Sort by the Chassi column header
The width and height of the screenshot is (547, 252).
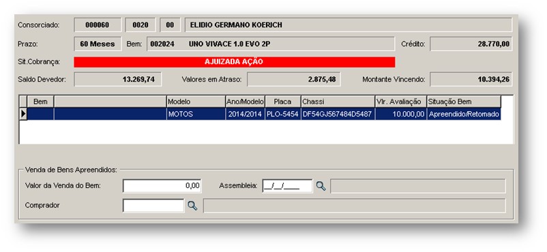pyautogui.click(x=338, y=101)
